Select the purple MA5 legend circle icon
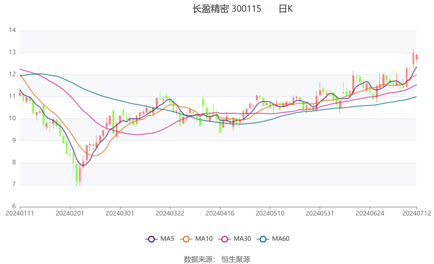The height and width of the screenshot is (264, 434). [151, 239]
